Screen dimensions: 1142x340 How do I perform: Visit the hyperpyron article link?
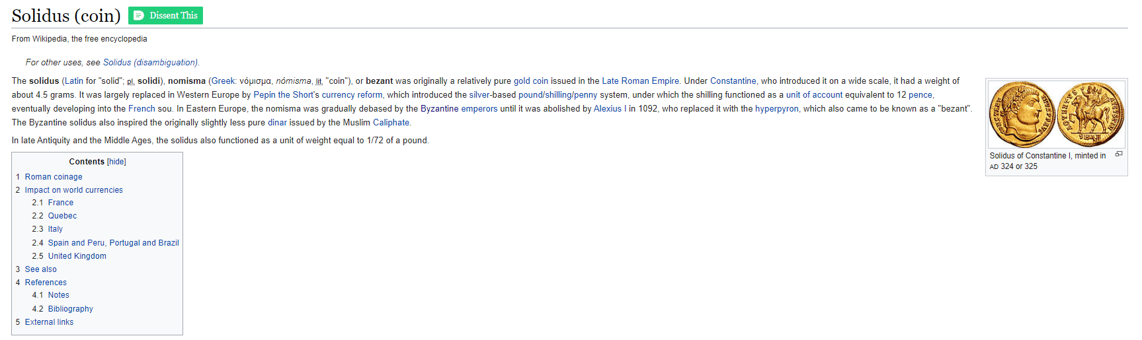point(776,109)
